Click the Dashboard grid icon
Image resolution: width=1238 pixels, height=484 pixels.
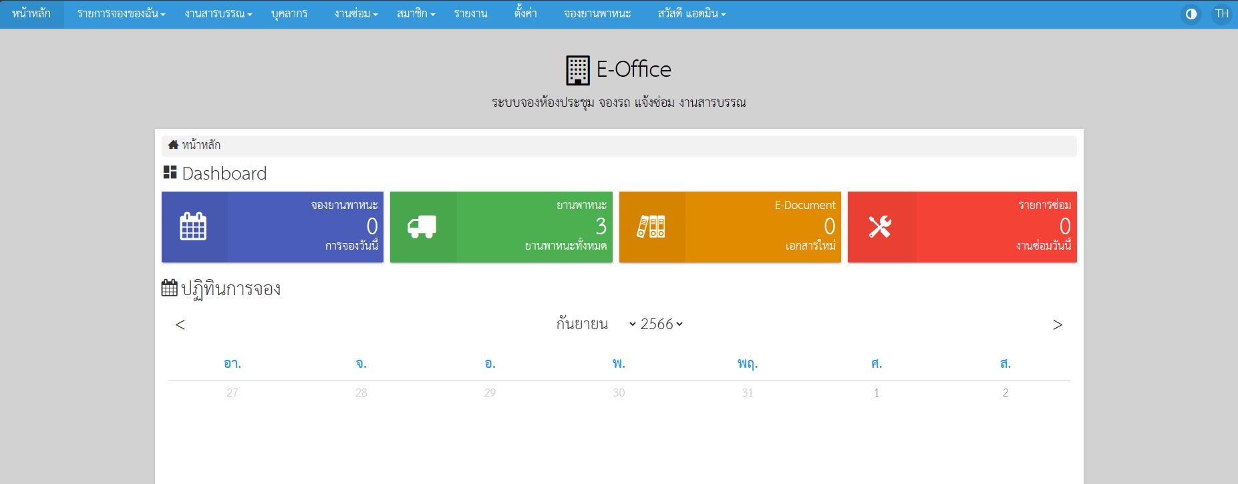170,172
